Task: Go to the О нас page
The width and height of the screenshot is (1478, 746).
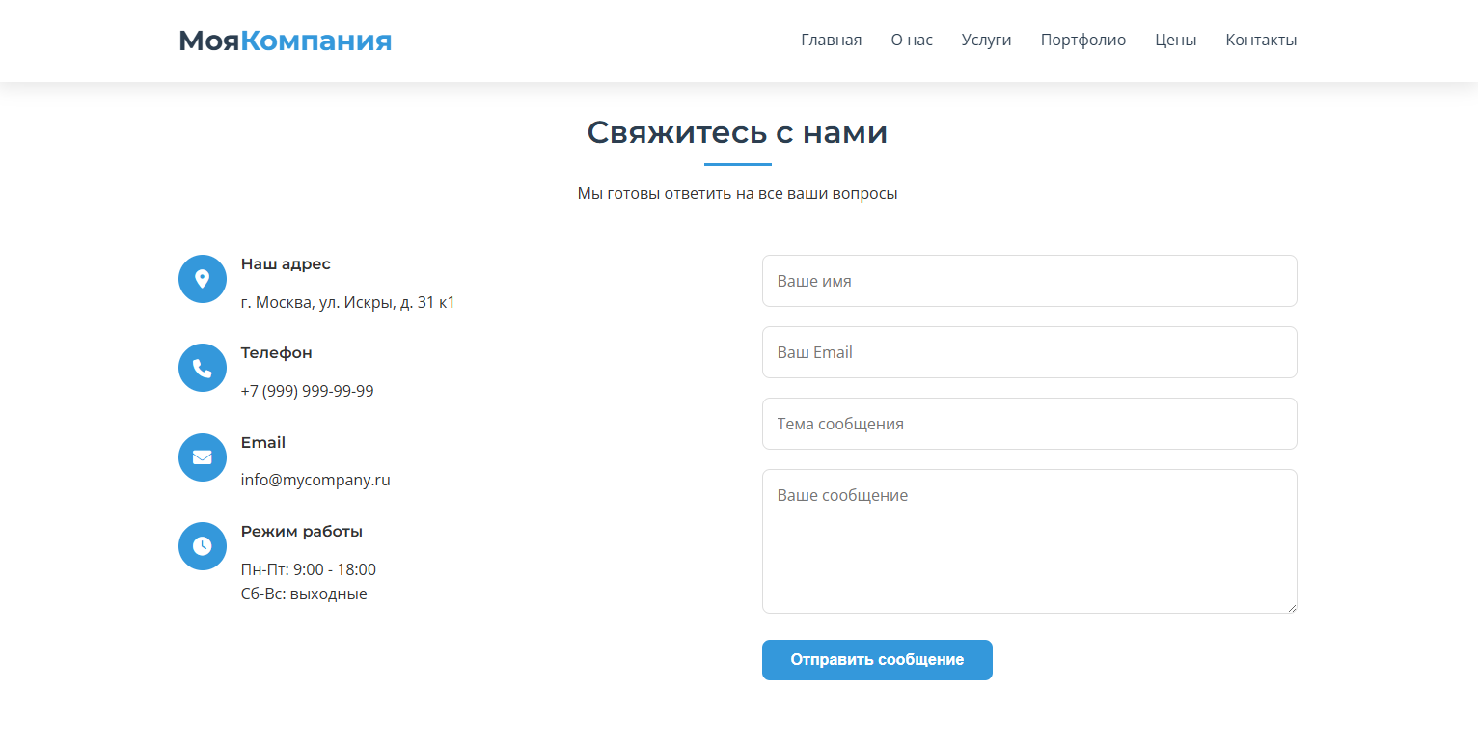Action: pos(912,41)
